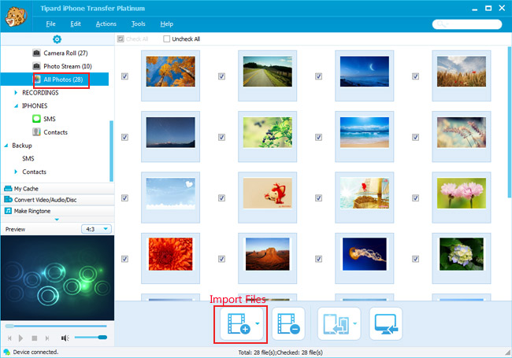Open Convert Video/Audio/Disc panel
The height and width of the screenshot is (358, 512).
pyautogui.click(x=58, y=200)
